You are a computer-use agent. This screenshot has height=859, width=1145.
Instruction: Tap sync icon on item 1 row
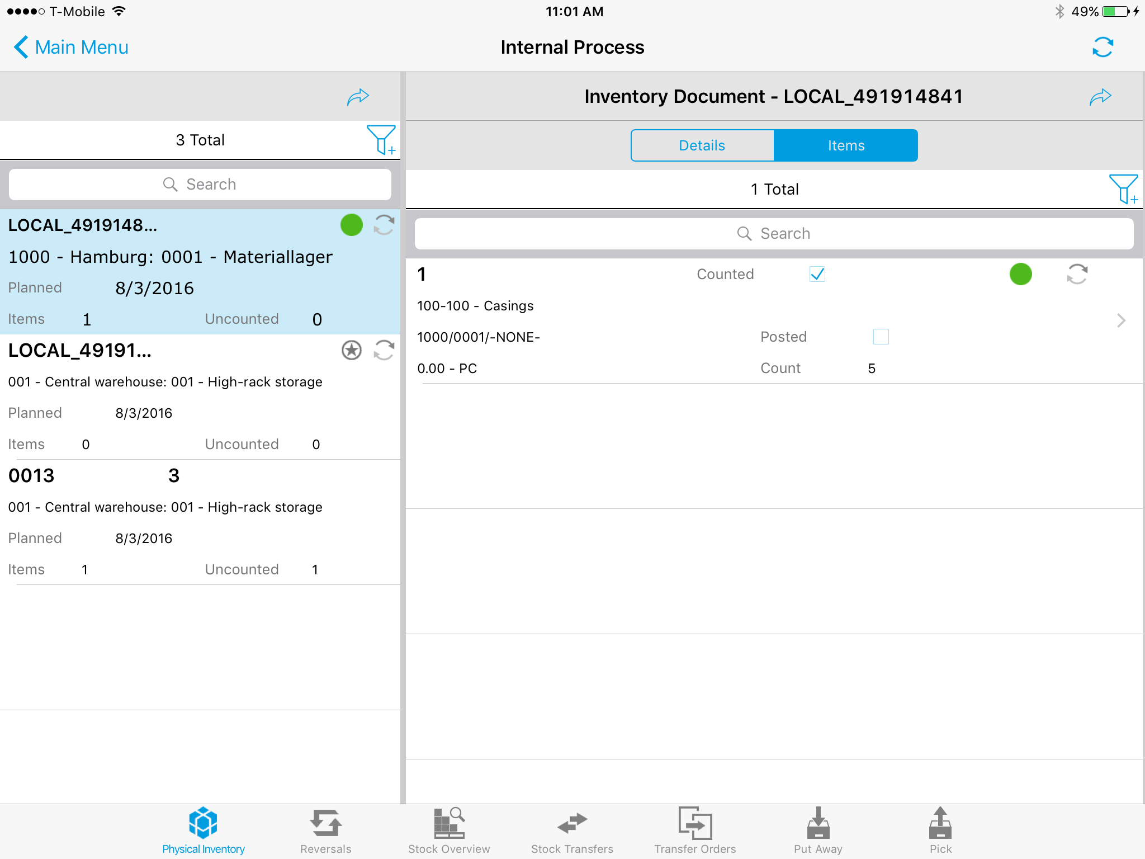coord(1077,274)
